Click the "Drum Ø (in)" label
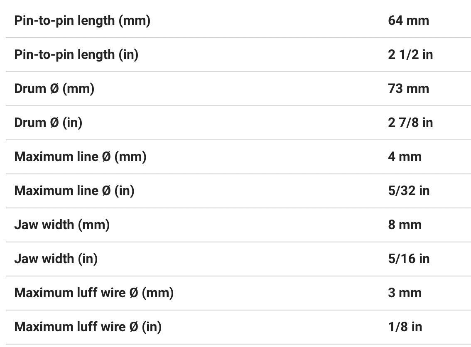Image resolution: width=471 pixels, height=347 pixels. pos(48,122)
